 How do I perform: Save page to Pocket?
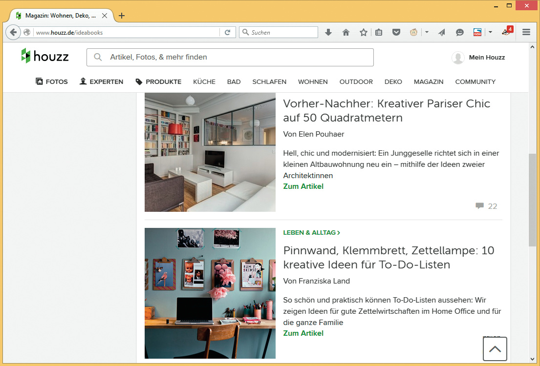pyautogui.click(x=396, y=33)
